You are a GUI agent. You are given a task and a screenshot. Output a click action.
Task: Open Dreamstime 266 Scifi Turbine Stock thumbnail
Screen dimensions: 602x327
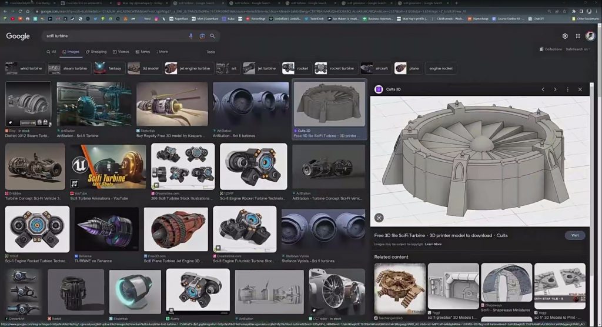point(183,167)
